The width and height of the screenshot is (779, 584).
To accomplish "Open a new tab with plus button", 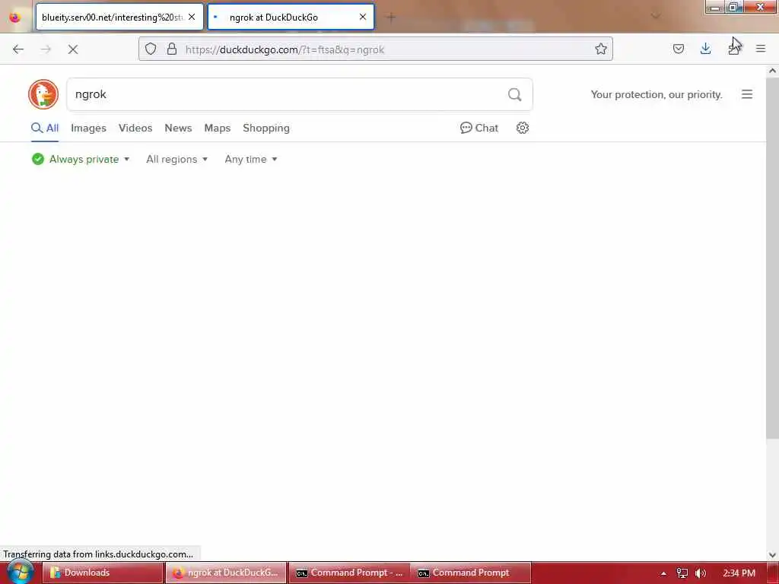I will 391,17.
